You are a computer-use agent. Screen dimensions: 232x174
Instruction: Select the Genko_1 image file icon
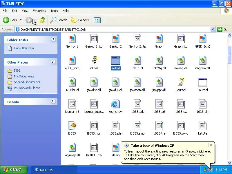click(x=72, y=39)
